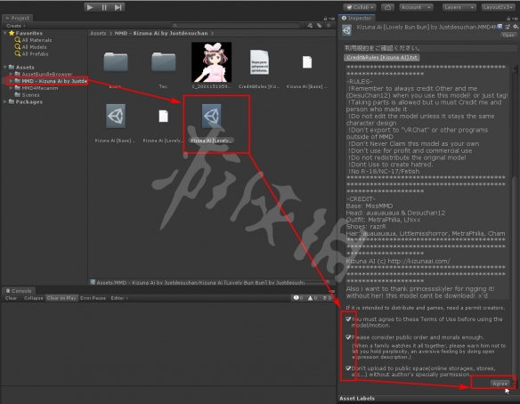This screenshot has height=404, width=520.
Task: Click the Asset Labels header
Action: click(x=357, y=398)
